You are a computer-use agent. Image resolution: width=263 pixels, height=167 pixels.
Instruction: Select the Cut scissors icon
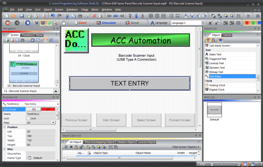[x=68, y=16]
